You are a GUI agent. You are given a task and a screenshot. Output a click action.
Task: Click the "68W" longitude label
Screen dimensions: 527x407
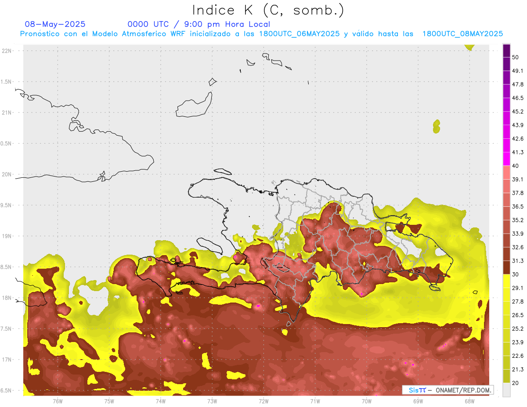point(469,401)
